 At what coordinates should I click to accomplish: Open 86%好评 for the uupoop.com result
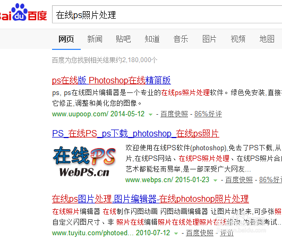click(x=208, y=114)
